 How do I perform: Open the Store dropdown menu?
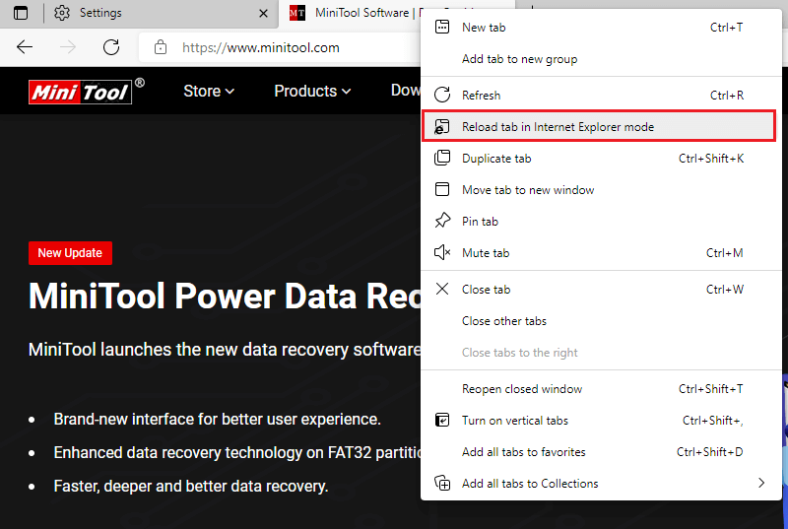(x=209, y=92)
